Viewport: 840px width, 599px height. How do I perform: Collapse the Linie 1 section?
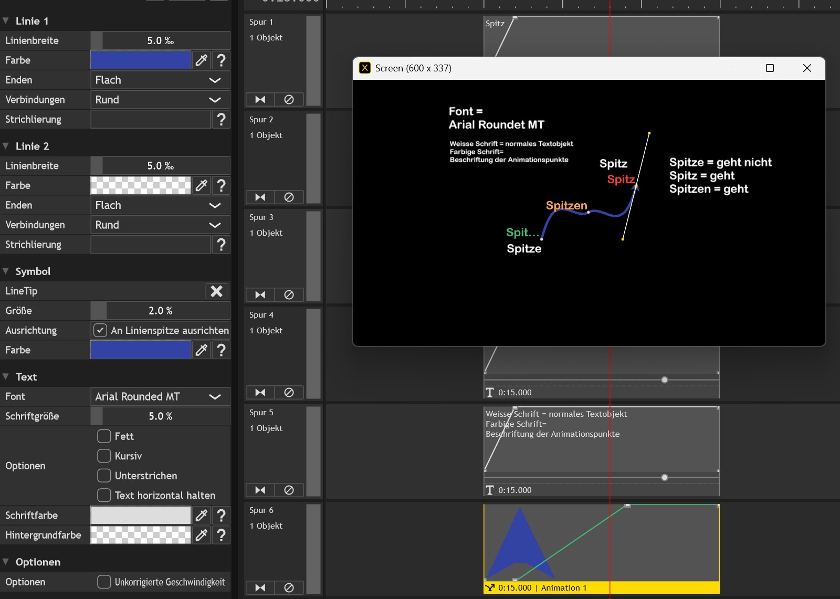pos(6,21)
